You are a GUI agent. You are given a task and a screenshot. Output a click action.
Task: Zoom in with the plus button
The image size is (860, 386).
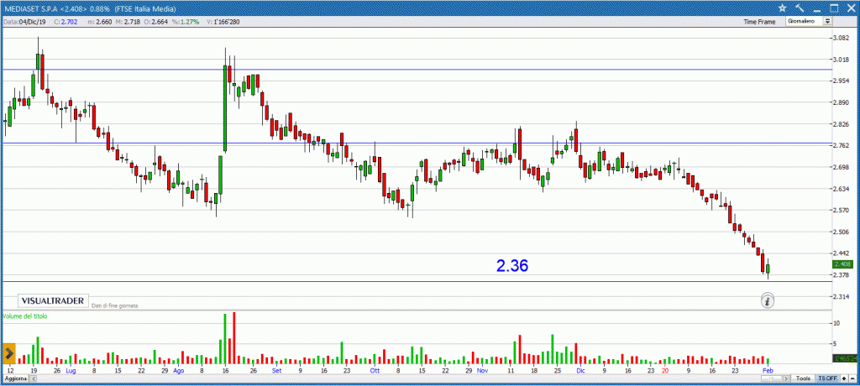coord(843,379)
